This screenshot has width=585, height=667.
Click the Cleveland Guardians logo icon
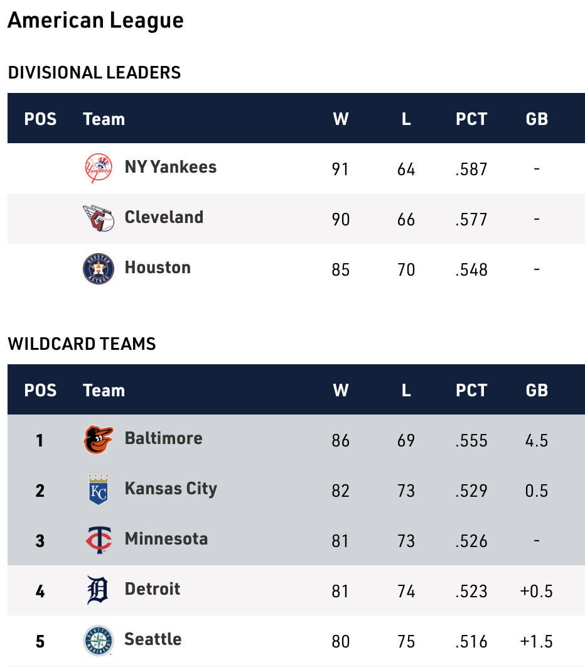[99, 219]
